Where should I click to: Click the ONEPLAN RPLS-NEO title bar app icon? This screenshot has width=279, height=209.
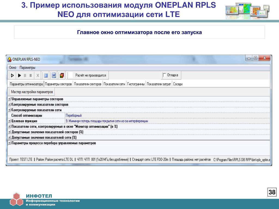coord(9,59)
